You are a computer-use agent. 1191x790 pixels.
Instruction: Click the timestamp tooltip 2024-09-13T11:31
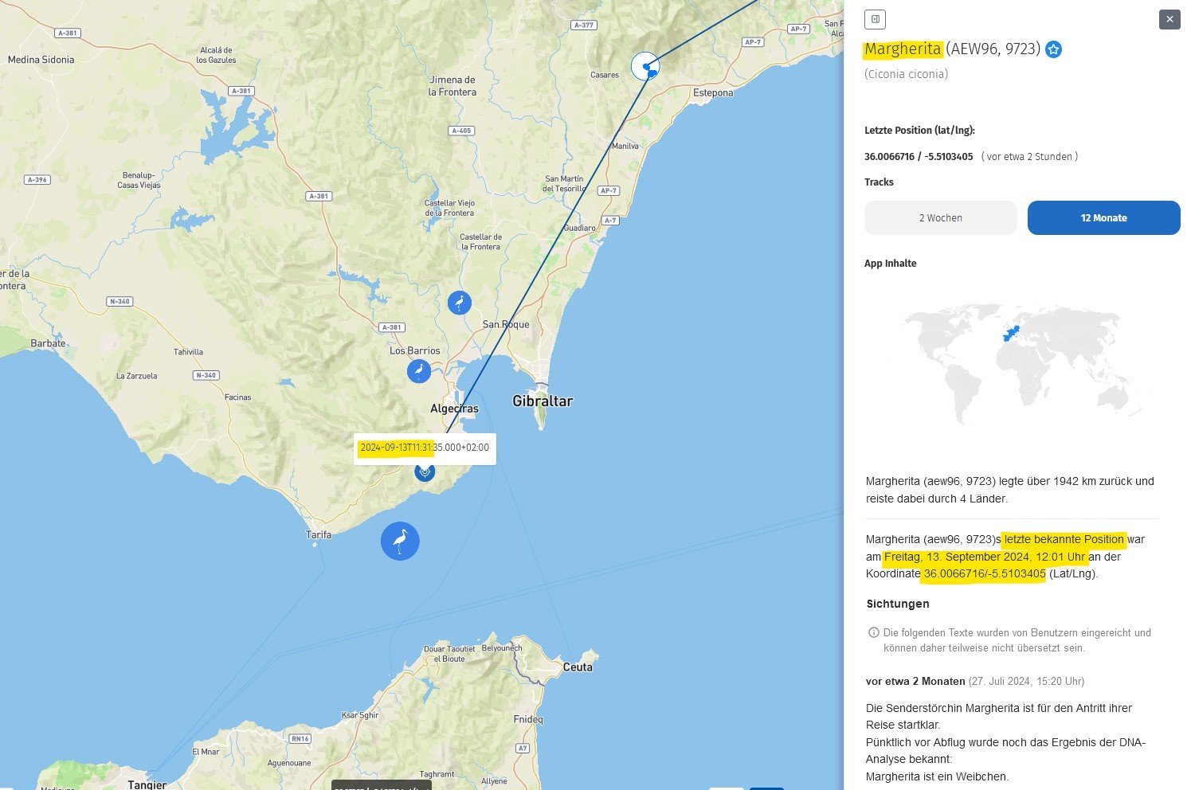(x=425, y=448)
